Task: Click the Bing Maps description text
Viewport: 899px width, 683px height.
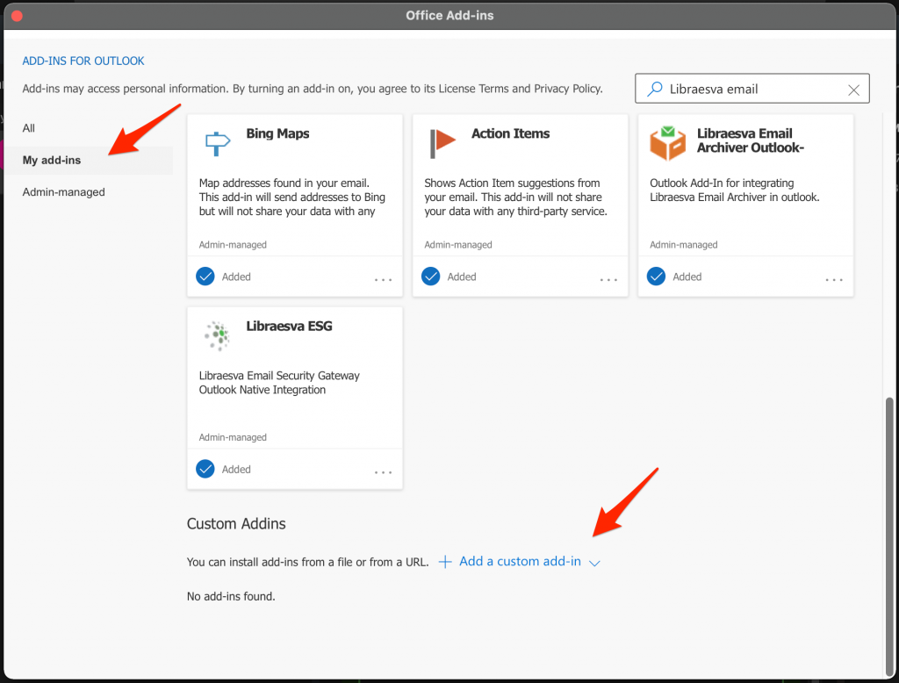Action: pyautogui.click(x=292, y=198)
